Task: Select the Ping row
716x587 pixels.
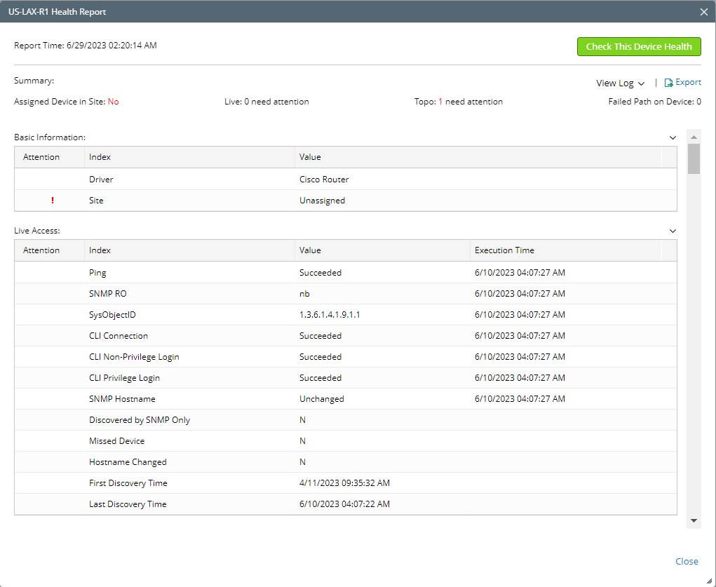Action: click(x=97, y=273)
